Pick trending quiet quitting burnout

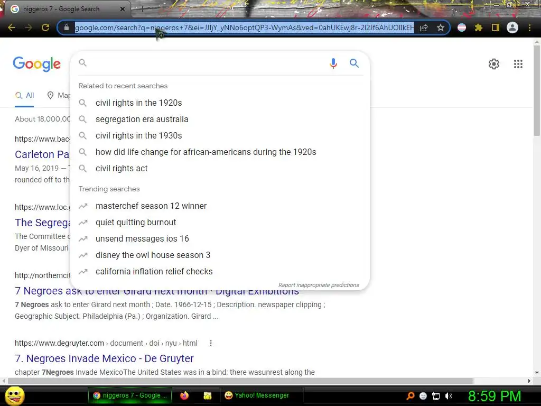click(220, 223)
